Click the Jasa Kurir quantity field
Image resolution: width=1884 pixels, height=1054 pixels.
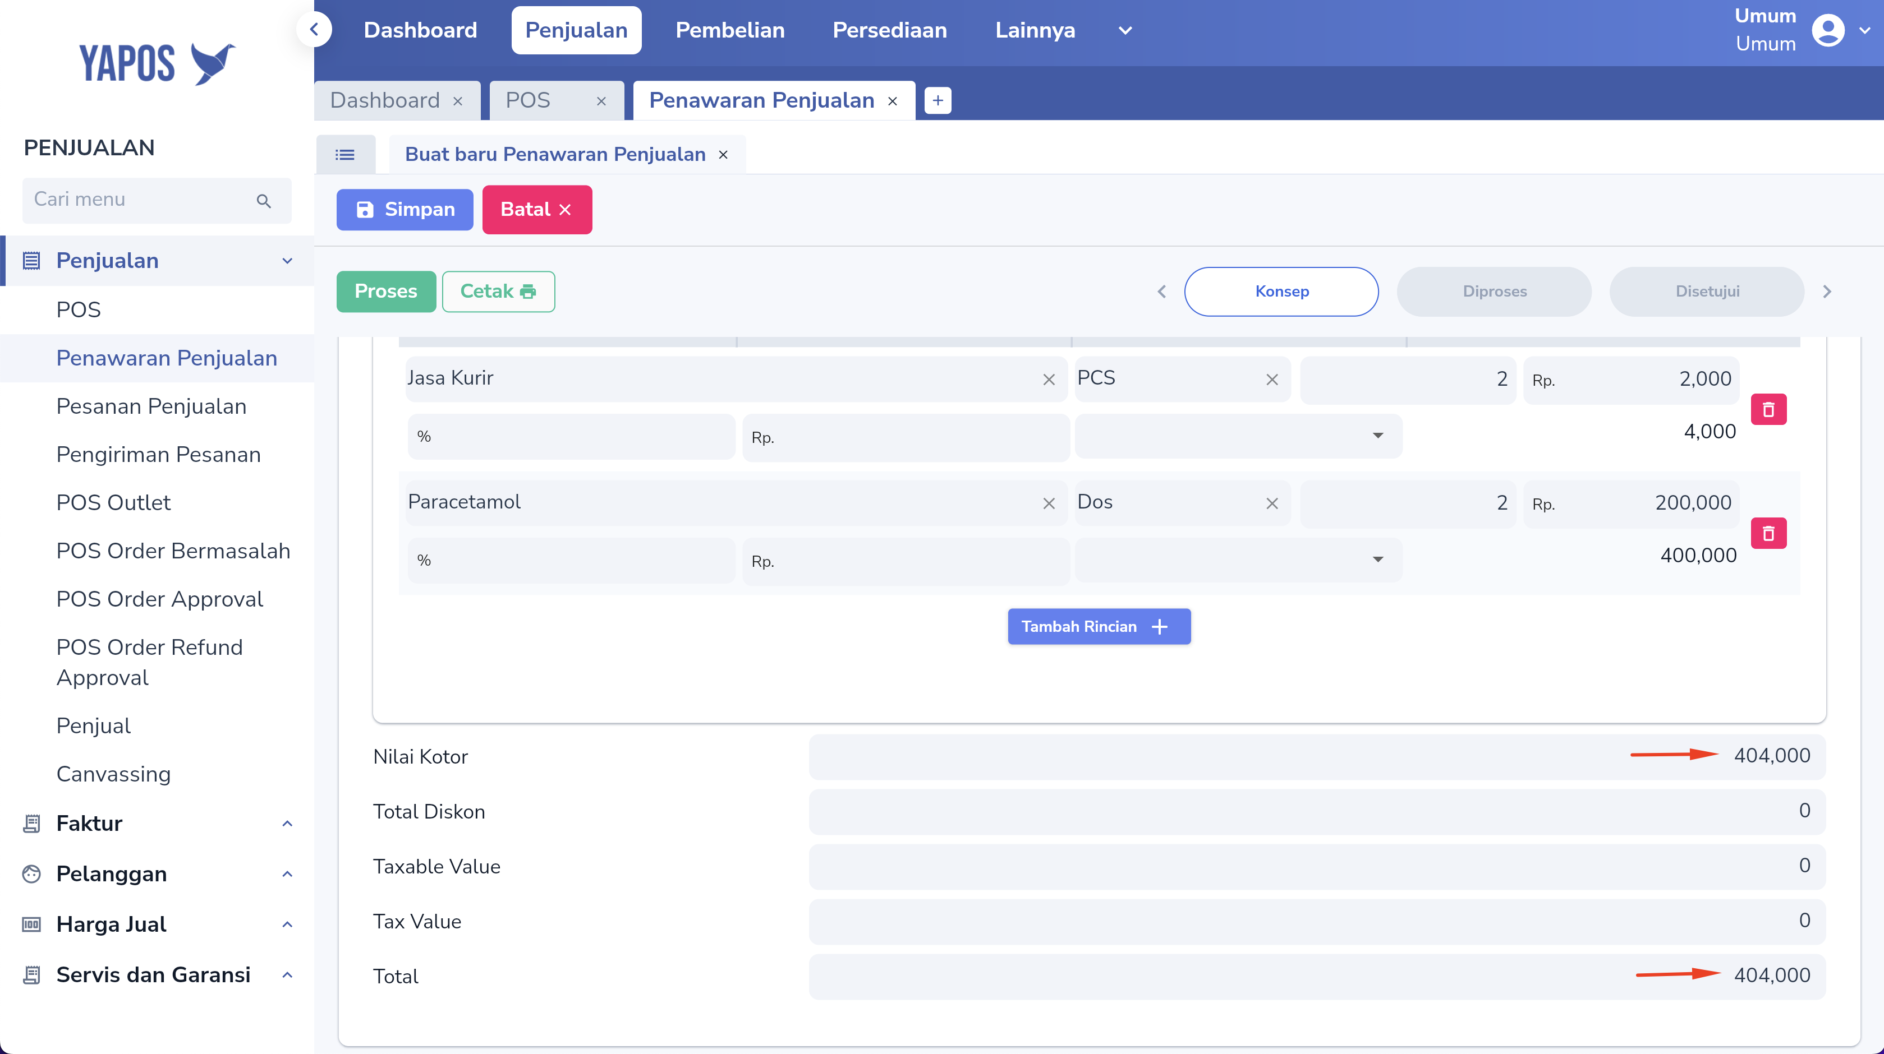click(x=1408, y=380)
